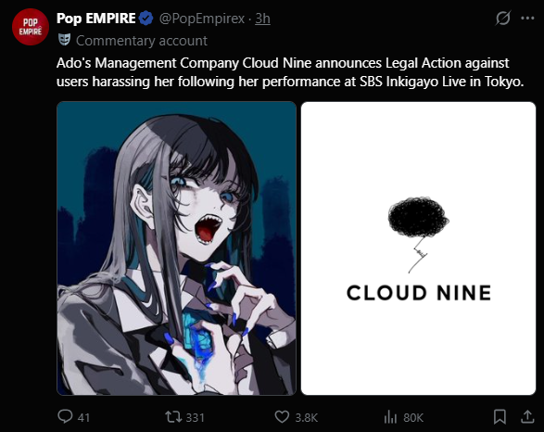Click the commentary account mask icon
The image size is (544, 432).
65,40
